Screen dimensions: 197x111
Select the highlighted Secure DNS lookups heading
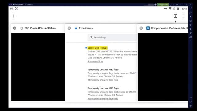pyautogui.click(x=98, y=48)
